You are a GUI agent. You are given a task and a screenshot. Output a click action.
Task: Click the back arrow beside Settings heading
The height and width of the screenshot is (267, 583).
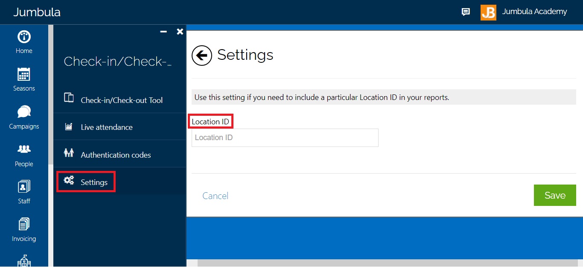click(x=202, y=56)
